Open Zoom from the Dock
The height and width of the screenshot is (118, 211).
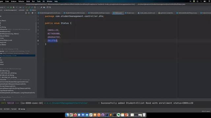pos(83,115)
